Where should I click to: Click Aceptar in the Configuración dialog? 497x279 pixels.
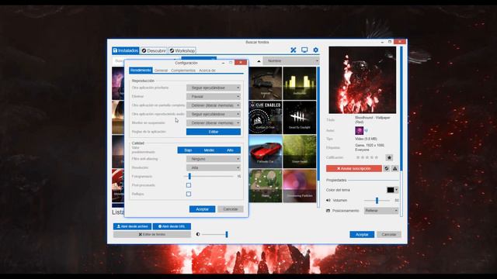202,209
